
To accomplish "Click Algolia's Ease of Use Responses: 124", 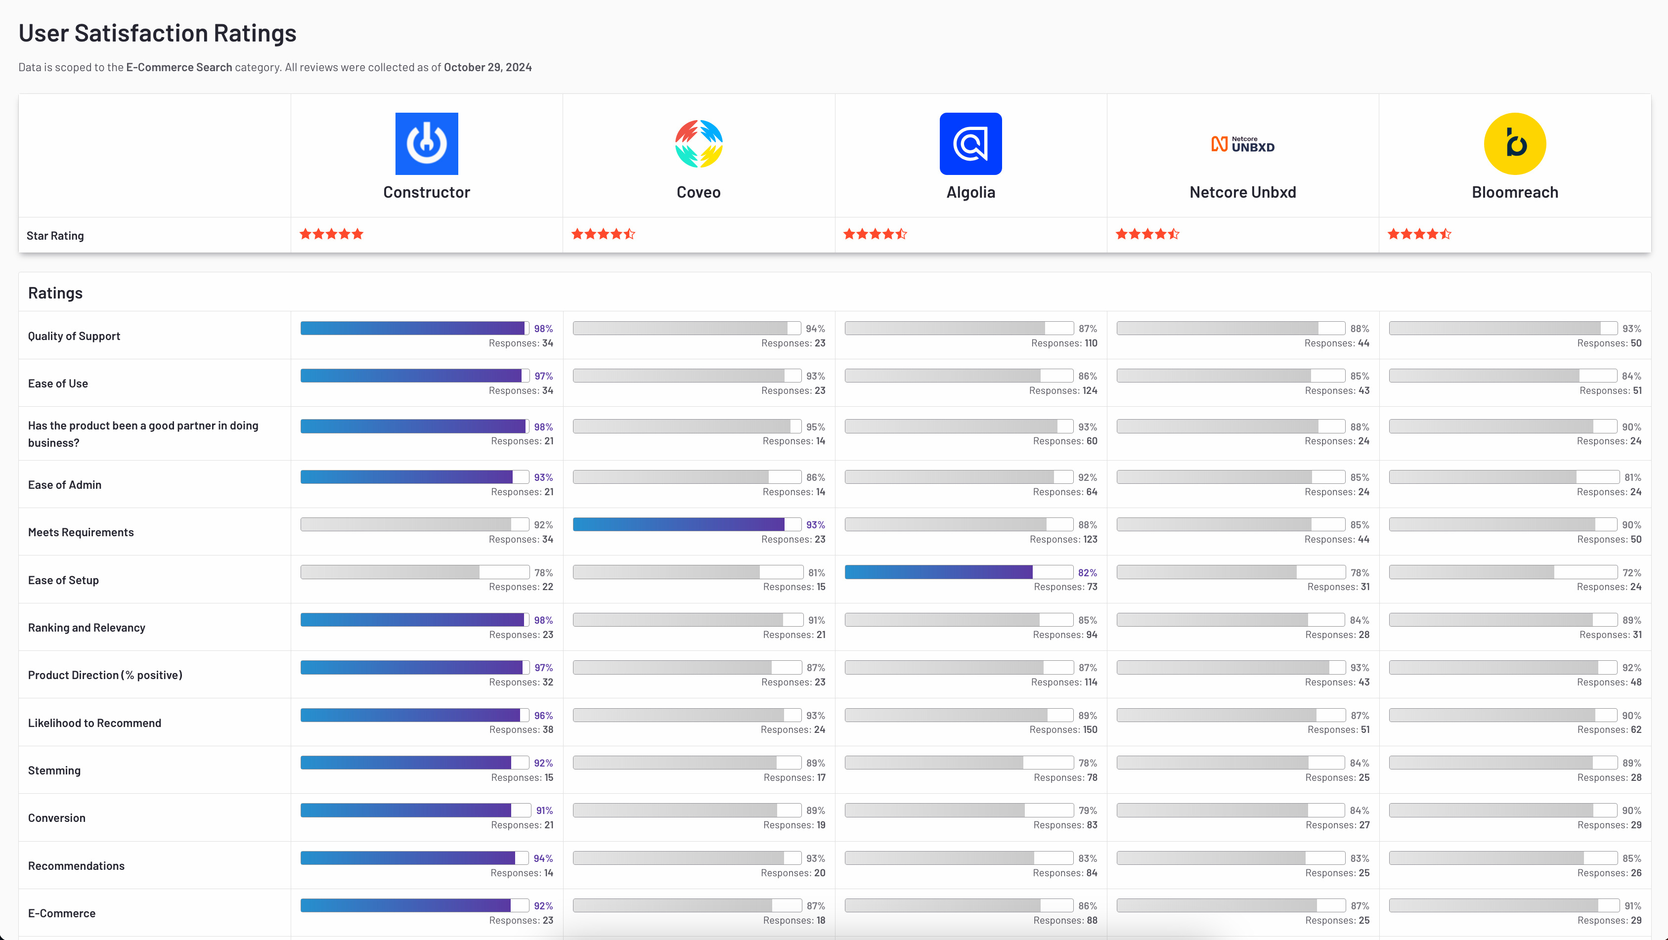I will tap(1063, 390).
